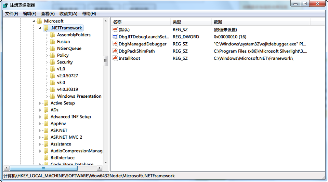Click the tree vertical scrollbar thumb
Screen dimensions: 328x182
point(106,61)
